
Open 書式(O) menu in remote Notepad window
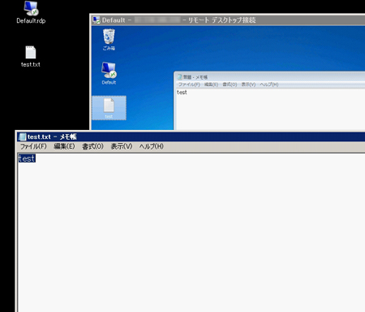pos(230,84)
